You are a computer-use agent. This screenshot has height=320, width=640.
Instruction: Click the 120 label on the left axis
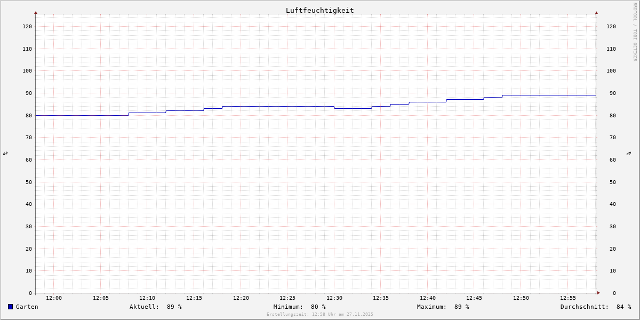(x=27, y=26)
